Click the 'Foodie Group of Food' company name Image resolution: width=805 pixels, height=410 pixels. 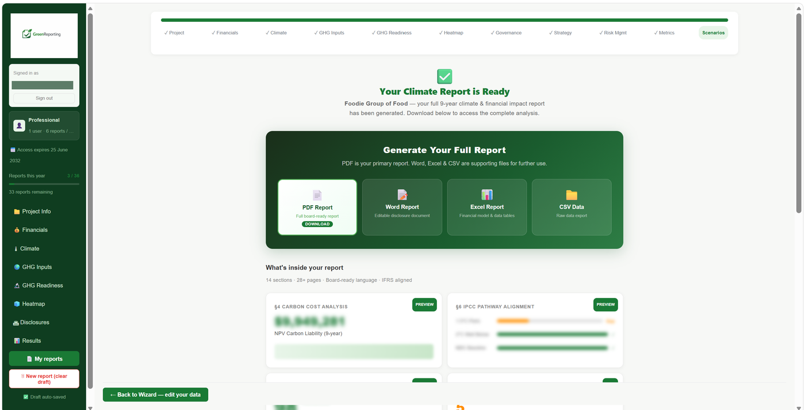tap(376, 104)
